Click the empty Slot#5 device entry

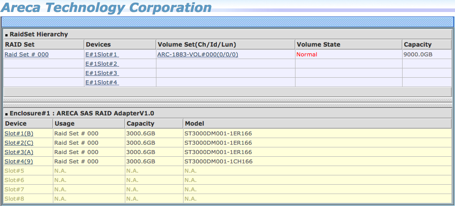[x=14, y=170]
